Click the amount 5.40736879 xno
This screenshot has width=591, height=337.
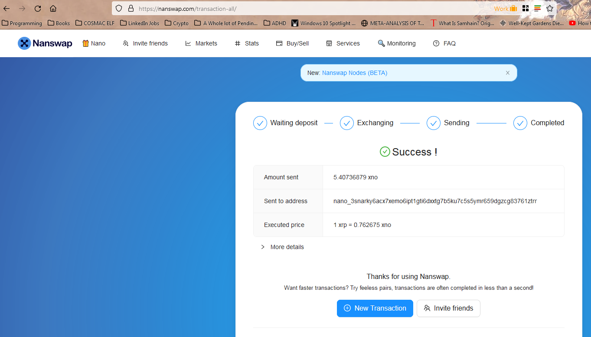(356, 177)
